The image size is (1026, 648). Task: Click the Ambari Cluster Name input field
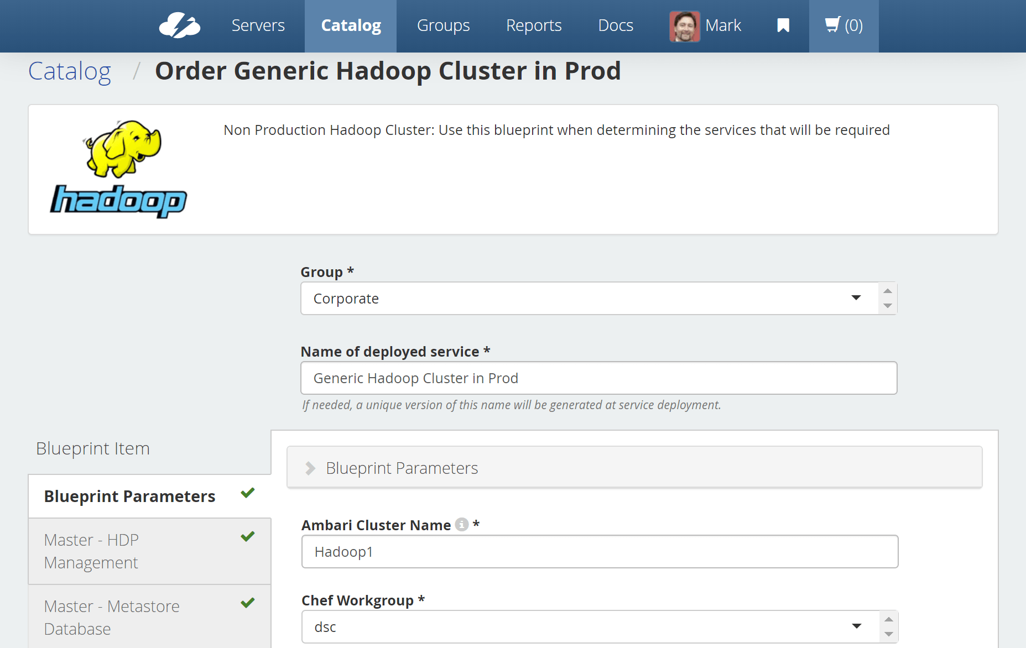point(600,552)
